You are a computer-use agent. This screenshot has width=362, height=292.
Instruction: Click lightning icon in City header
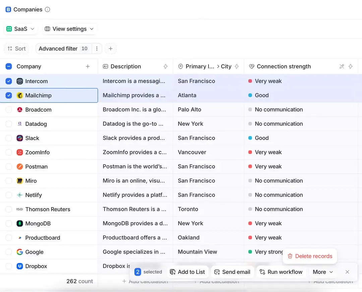237,66
